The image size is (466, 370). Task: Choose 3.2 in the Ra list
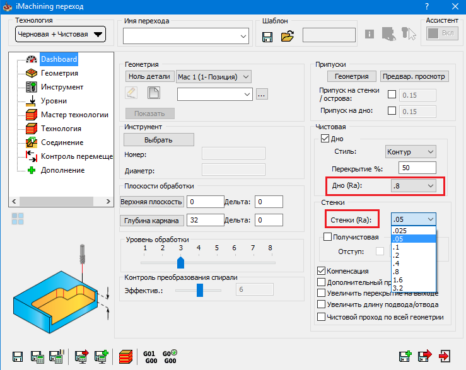click(x=414, y=288)
